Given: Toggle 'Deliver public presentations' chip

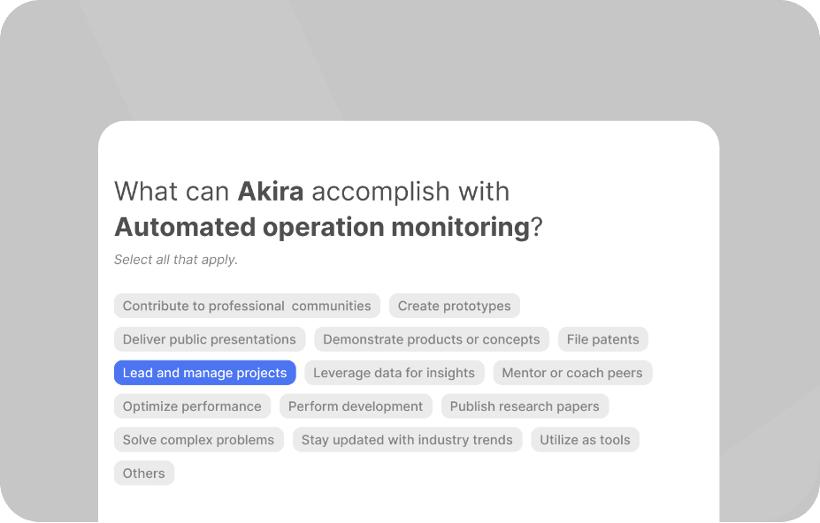Looking at the screenshot, I should 210,339.
